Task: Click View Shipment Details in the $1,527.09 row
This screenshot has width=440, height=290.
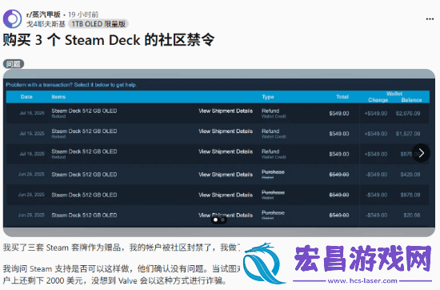Action: click(x=226, y=131)
